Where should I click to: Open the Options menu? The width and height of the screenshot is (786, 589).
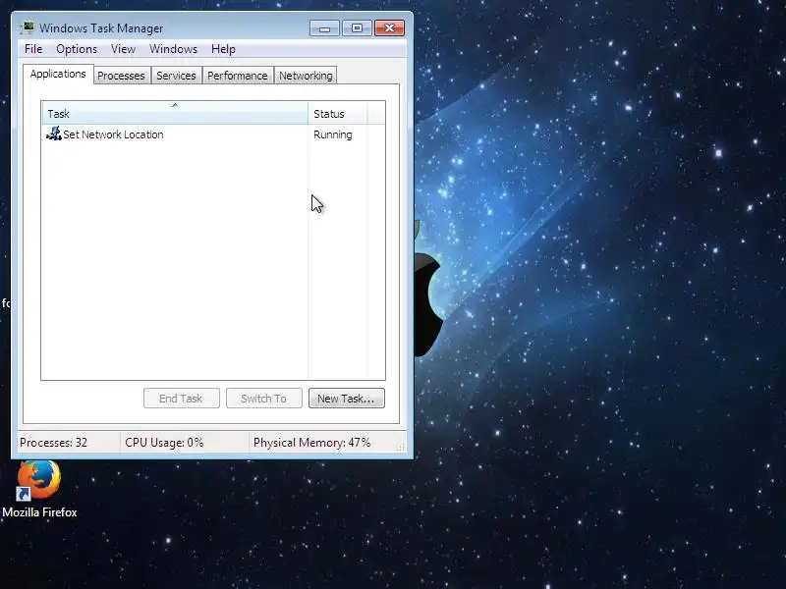pyautogui.click(x=77, y=49)
